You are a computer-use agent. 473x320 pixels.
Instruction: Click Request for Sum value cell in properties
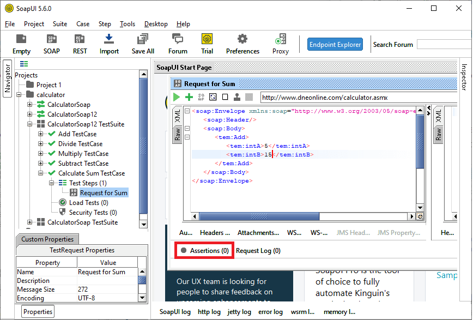click(x=108, y=272)
